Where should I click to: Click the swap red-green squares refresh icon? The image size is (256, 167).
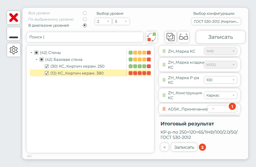point(152,37)
